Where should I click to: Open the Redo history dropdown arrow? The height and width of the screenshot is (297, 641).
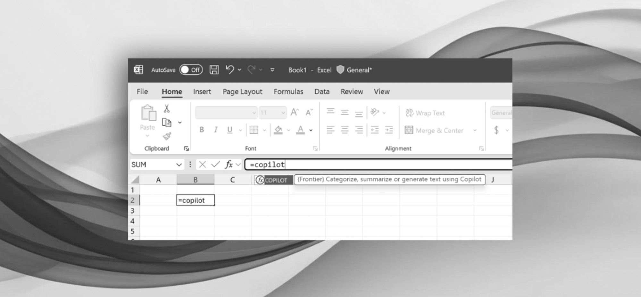(x=261, y=70)
